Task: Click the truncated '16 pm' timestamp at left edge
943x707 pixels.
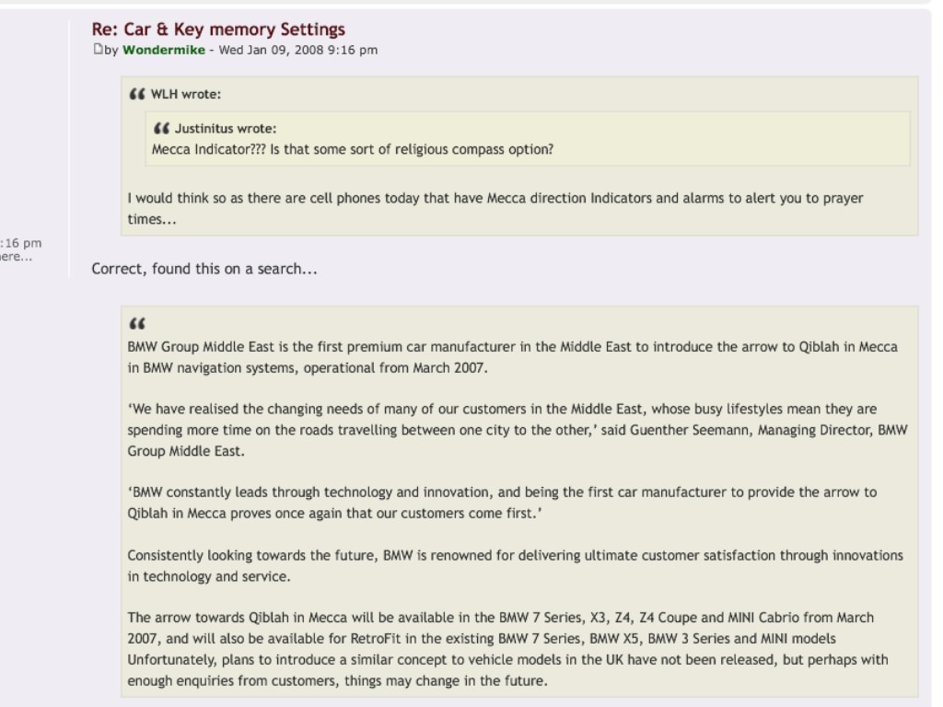Action: click(x=20, y=243)
